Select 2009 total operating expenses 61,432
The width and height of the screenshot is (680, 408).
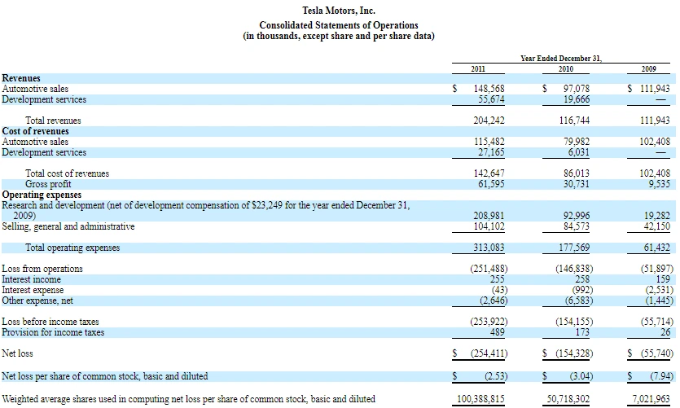point(657,248)
